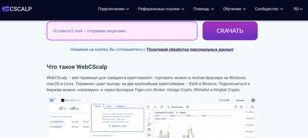Click the 1000PEPEP open position row
This screenshot has width=308, height=138.
[70, 122]
